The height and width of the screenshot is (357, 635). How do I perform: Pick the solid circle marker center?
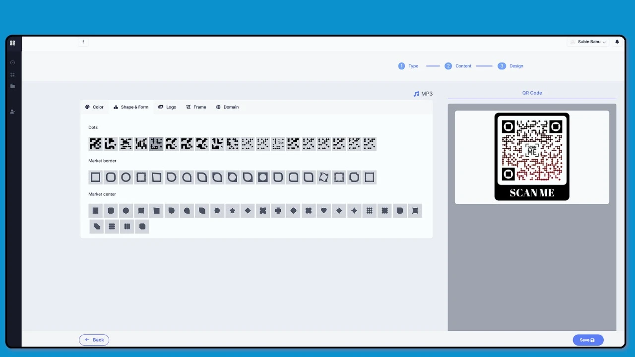pyautogui.click(x=126, y=211)
